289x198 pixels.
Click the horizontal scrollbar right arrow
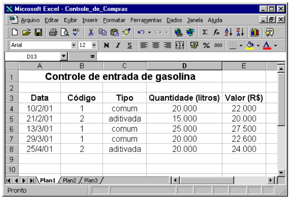[x=271, y=180]
